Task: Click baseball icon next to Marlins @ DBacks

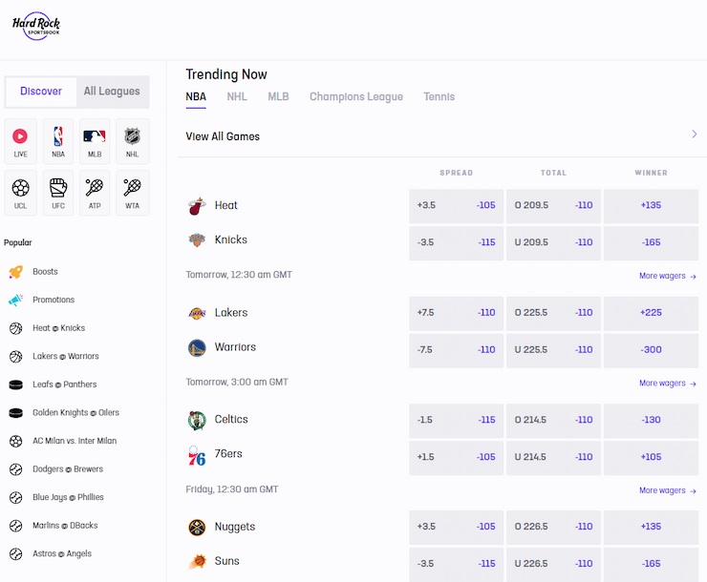Action: pyautogui.click(x=16, y=526)
